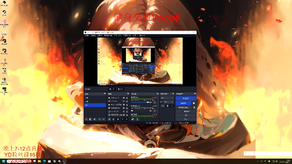This screenshot has width=292, height=164.
Task: Click the blue Stop Streaming button
Action: [x=186, y=98]
